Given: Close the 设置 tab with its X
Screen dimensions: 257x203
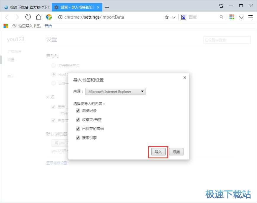Looking at the screenshot, I should point(98,7).
